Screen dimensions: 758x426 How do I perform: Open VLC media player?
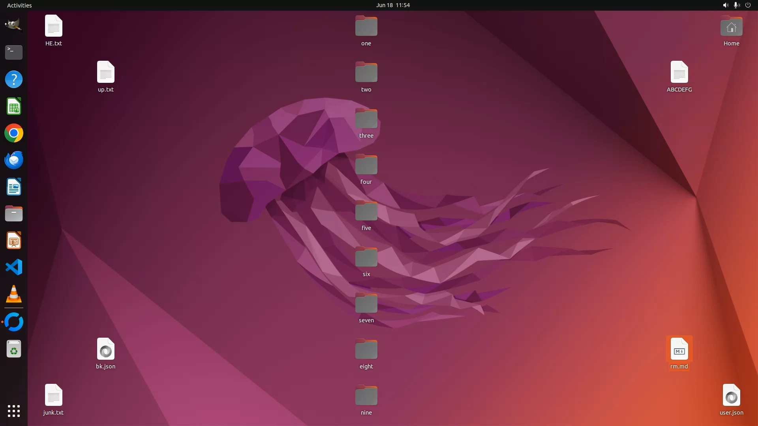(13, 294)
